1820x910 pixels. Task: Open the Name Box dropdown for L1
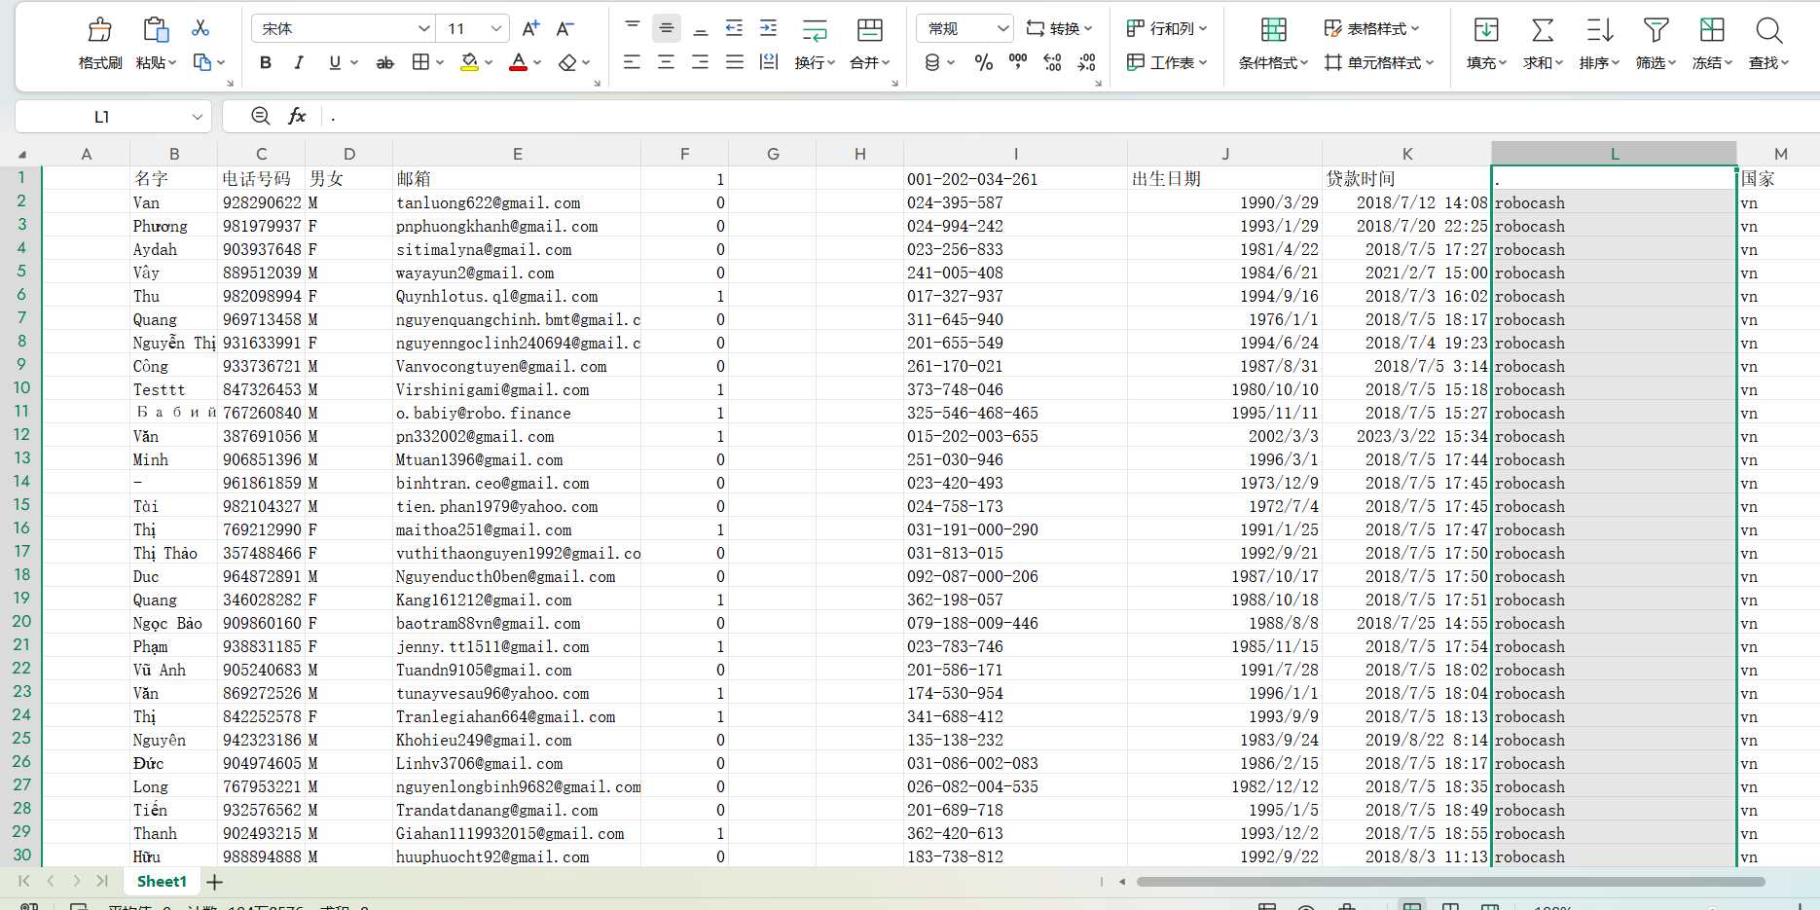(x=198, y=117)
